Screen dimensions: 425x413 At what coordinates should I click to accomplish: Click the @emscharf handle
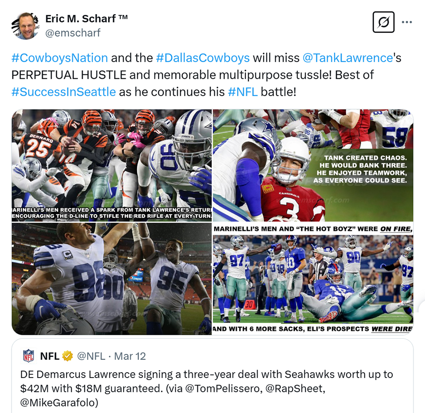point(73,33)
